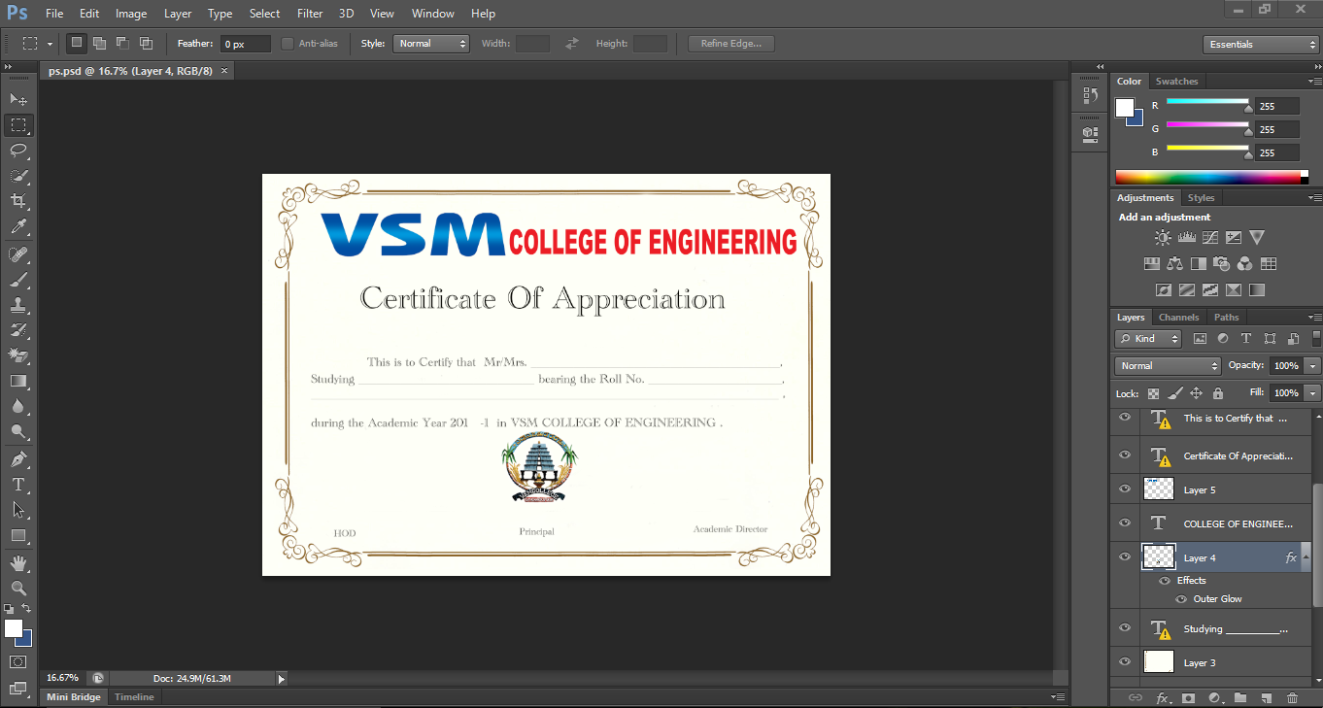Open the Filter menu

310,14
